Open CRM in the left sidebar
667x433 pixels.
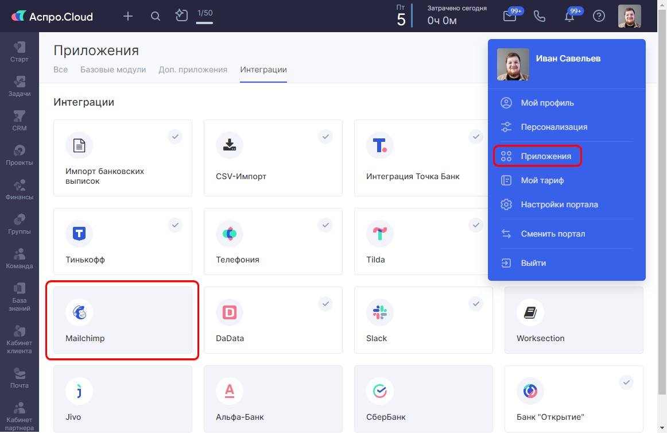pyautogui.click(x=20, y=120)
